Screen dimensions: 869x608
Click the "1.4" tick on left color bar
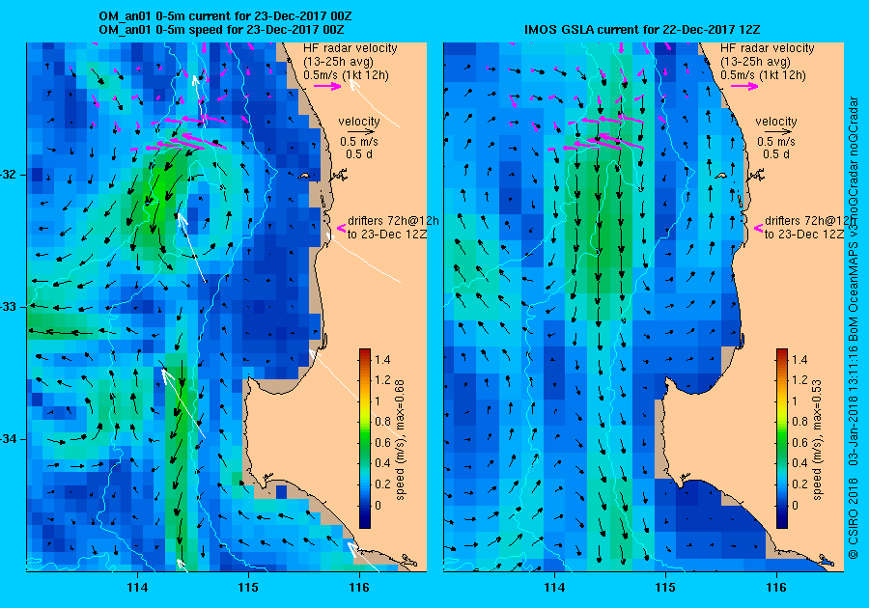click(382, 359)
